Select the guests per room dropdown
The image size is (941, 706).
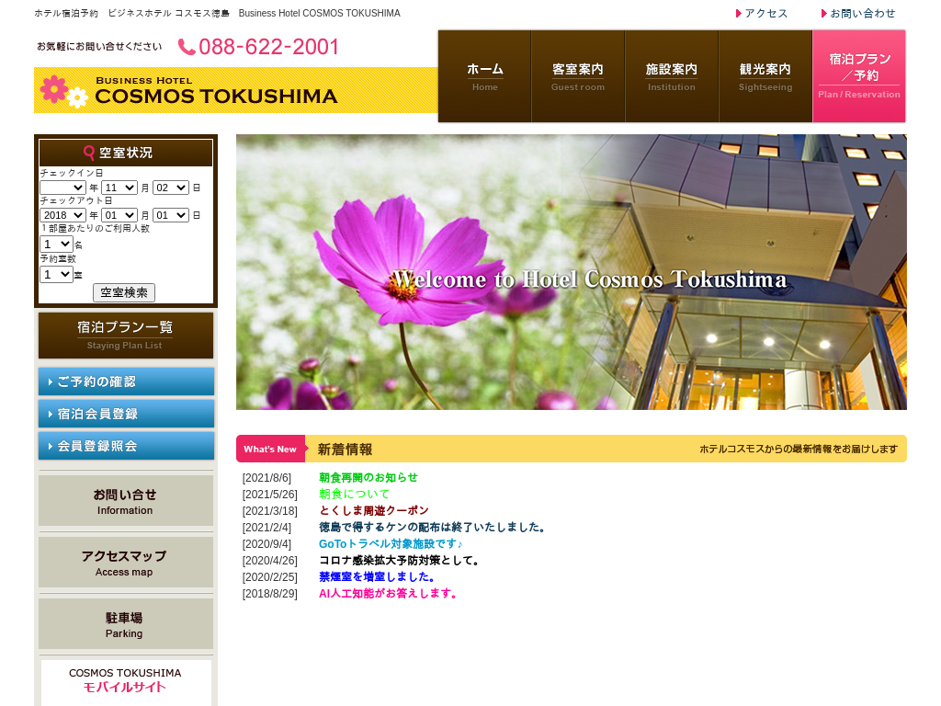[x=56, y=244]
